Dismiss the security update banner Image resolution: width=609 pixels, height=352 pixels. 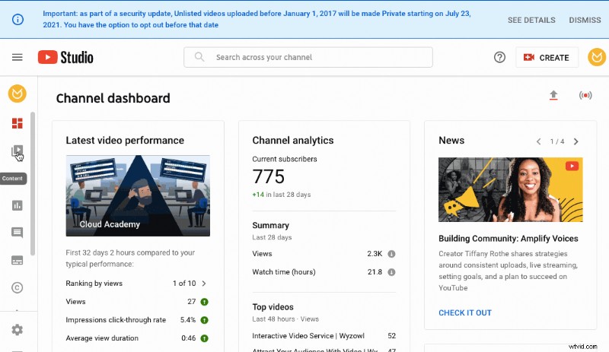[x=585, y=21]
